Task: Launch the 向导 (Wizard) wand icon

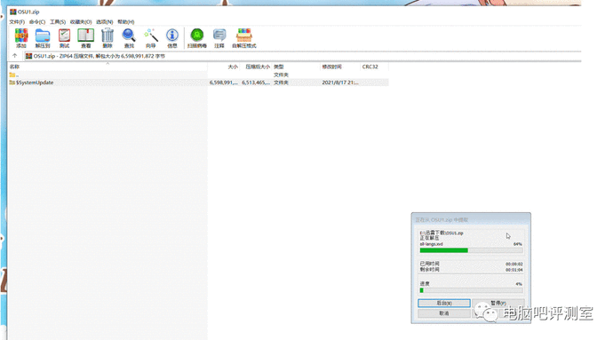Action: click(x=150, y=38)
